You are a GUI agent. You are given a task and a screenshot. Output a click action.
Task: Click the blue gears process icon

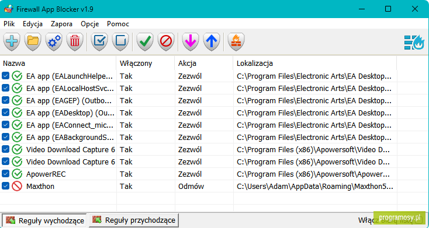54,41
